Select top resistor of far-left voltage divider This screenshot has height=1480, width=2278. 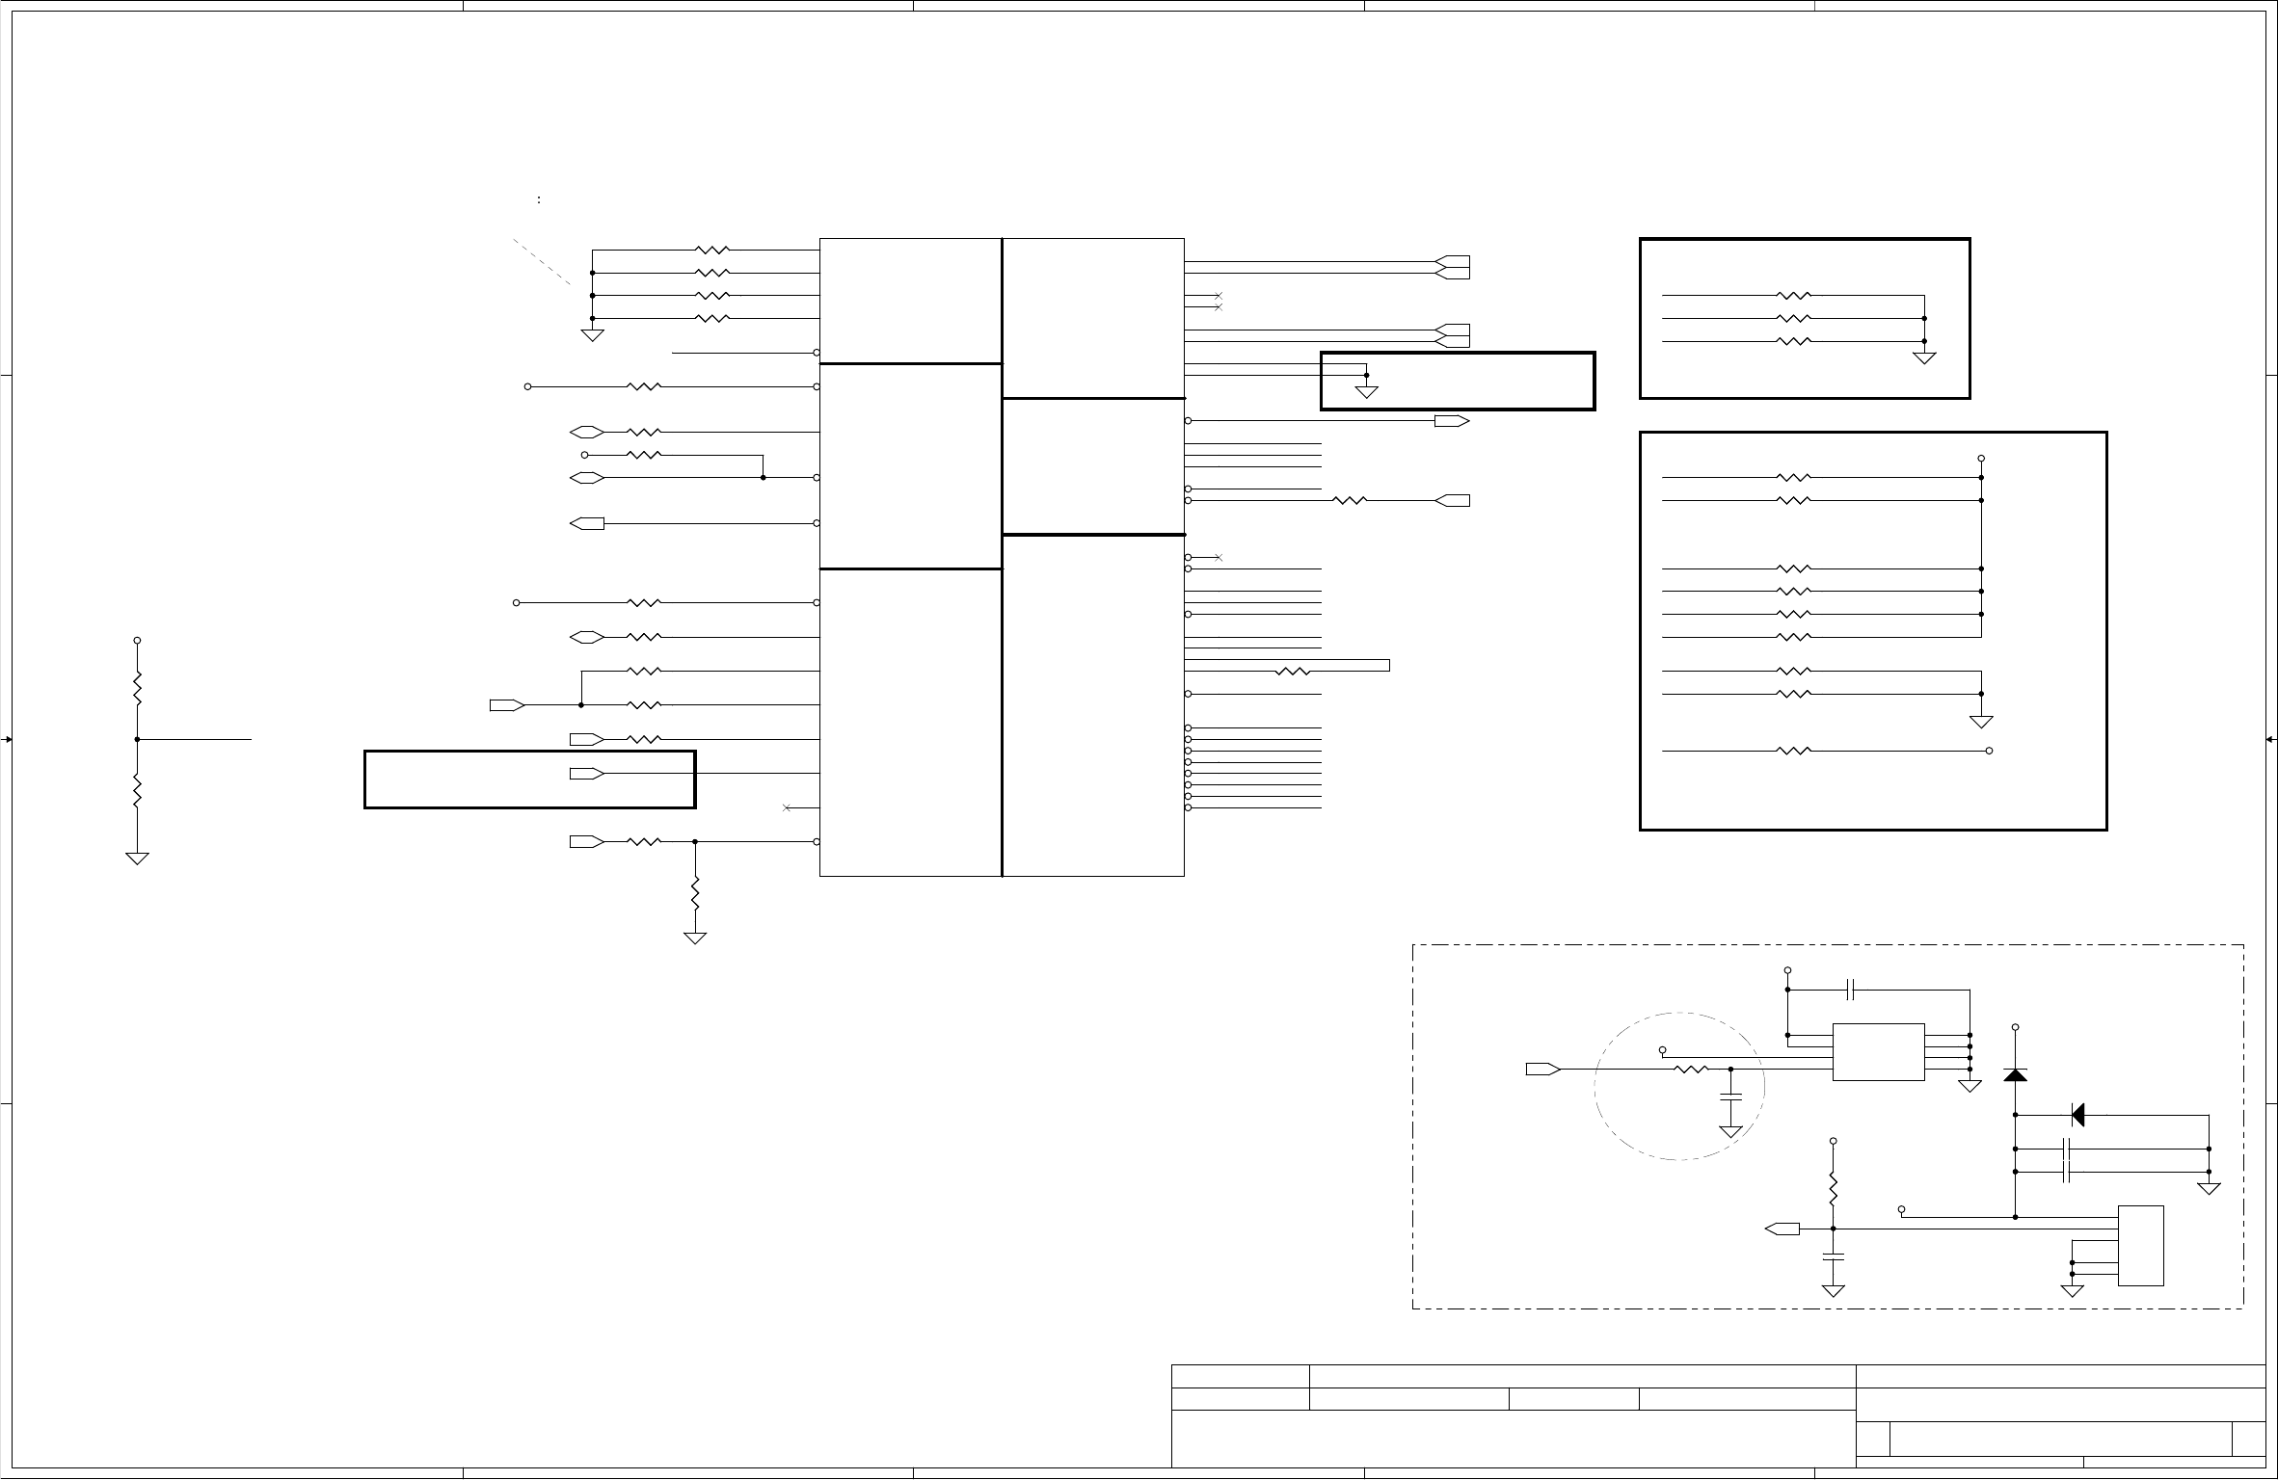[x=138, y=688]
